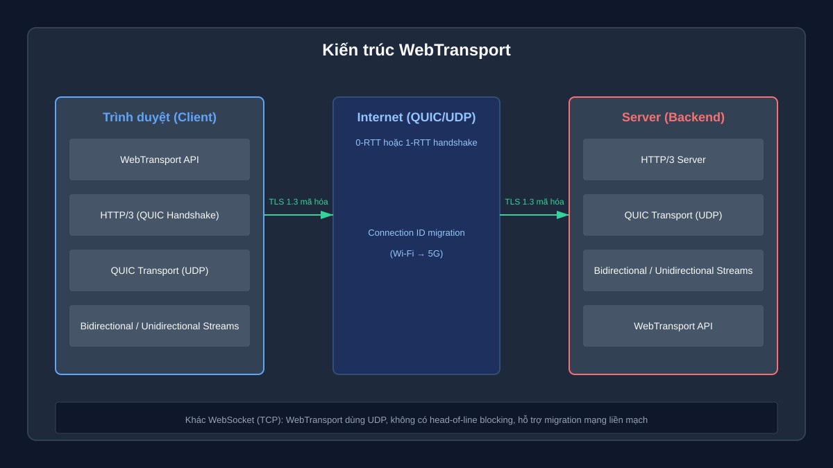The width and height of the screenshot is (833, 468).
Task: Select the client HTTP/3 (QUIC Handshake) box
Action: [x=160, y=215]
